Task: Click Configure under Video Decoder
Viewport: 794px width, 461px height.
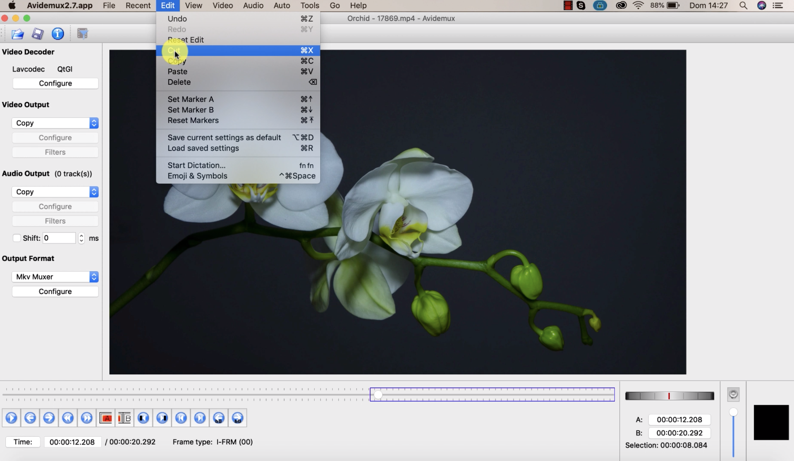Action: pyautogui.click(x=55, y=83)
